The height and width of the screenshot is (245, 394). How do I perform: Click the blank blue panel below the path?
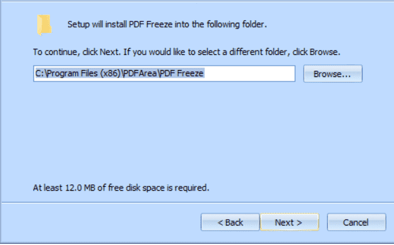[x=196, y=131]
